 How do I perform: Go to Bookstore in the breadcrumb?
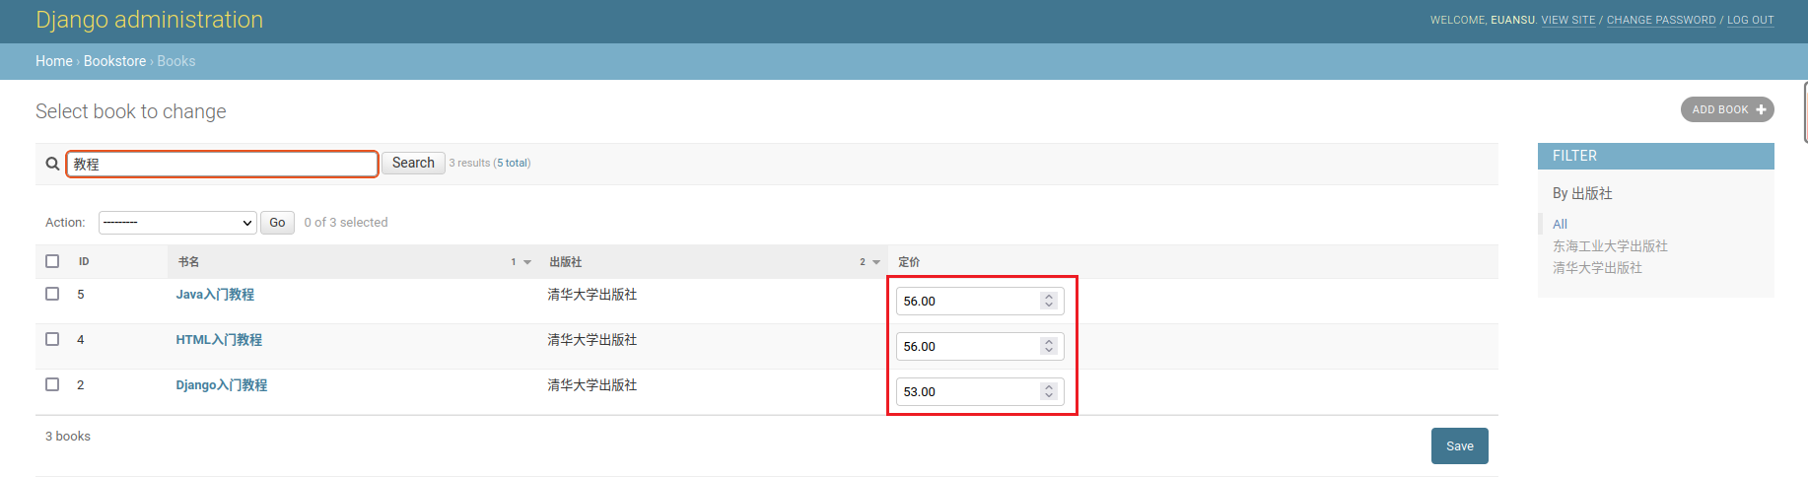coord(114,61)
